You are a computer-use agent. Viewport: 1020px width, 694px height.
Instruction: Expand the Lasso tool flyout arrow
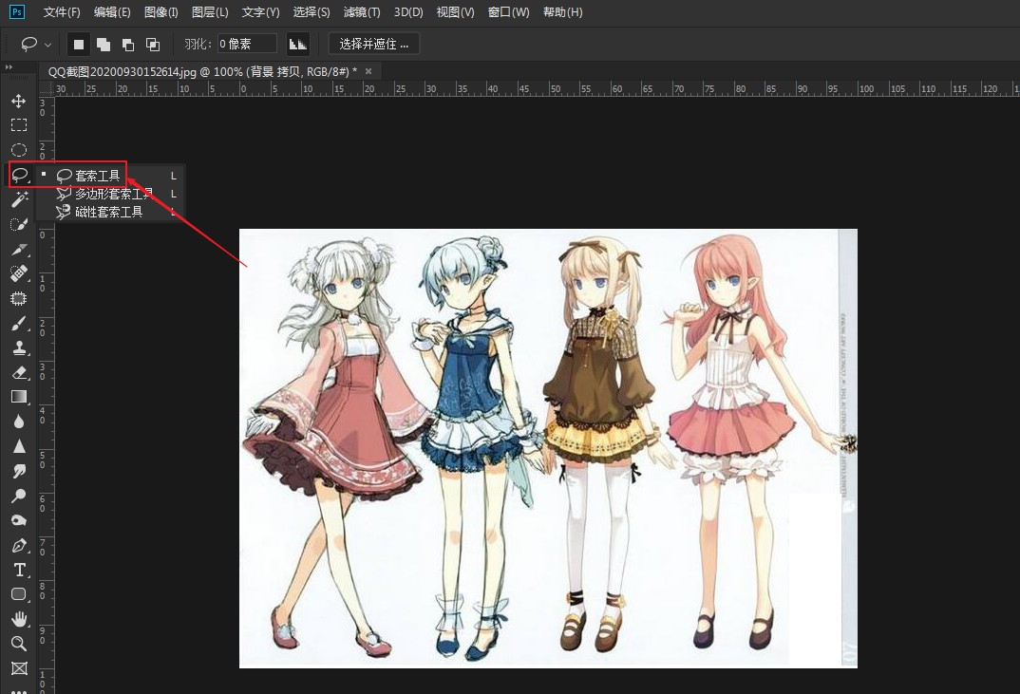(x=33, y=181)
